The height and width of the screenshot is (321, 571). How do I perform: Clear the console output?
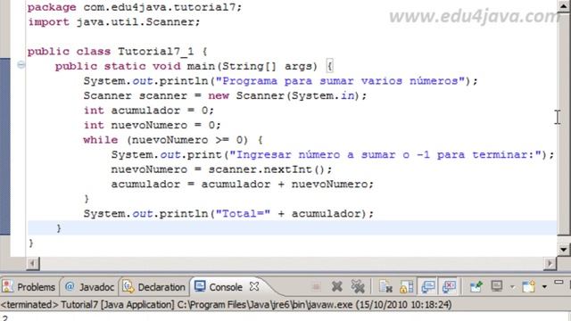pyautogui.click(x=385, y=287)
